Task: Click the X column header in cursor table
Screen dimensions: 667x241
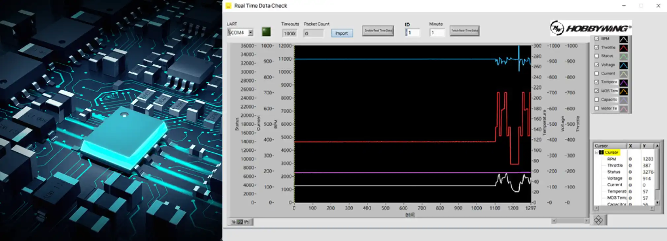Action: pyautogui.click(x=633, y=146)
